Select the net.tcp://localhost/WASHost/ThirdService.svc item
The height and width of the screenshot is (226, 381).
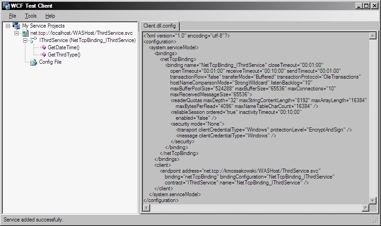tap(82, 33)
